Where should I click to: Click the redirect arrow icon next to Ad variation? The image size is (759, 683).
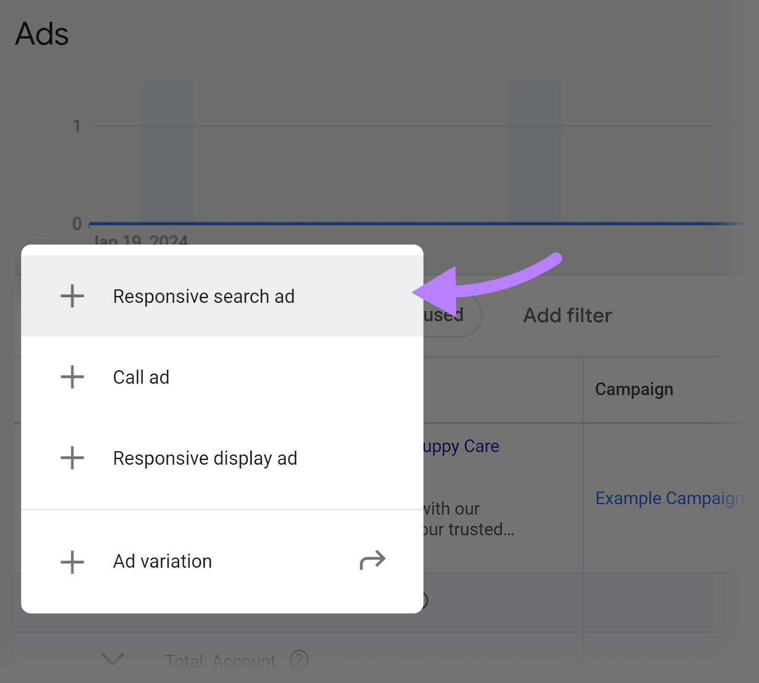point(372,561)
